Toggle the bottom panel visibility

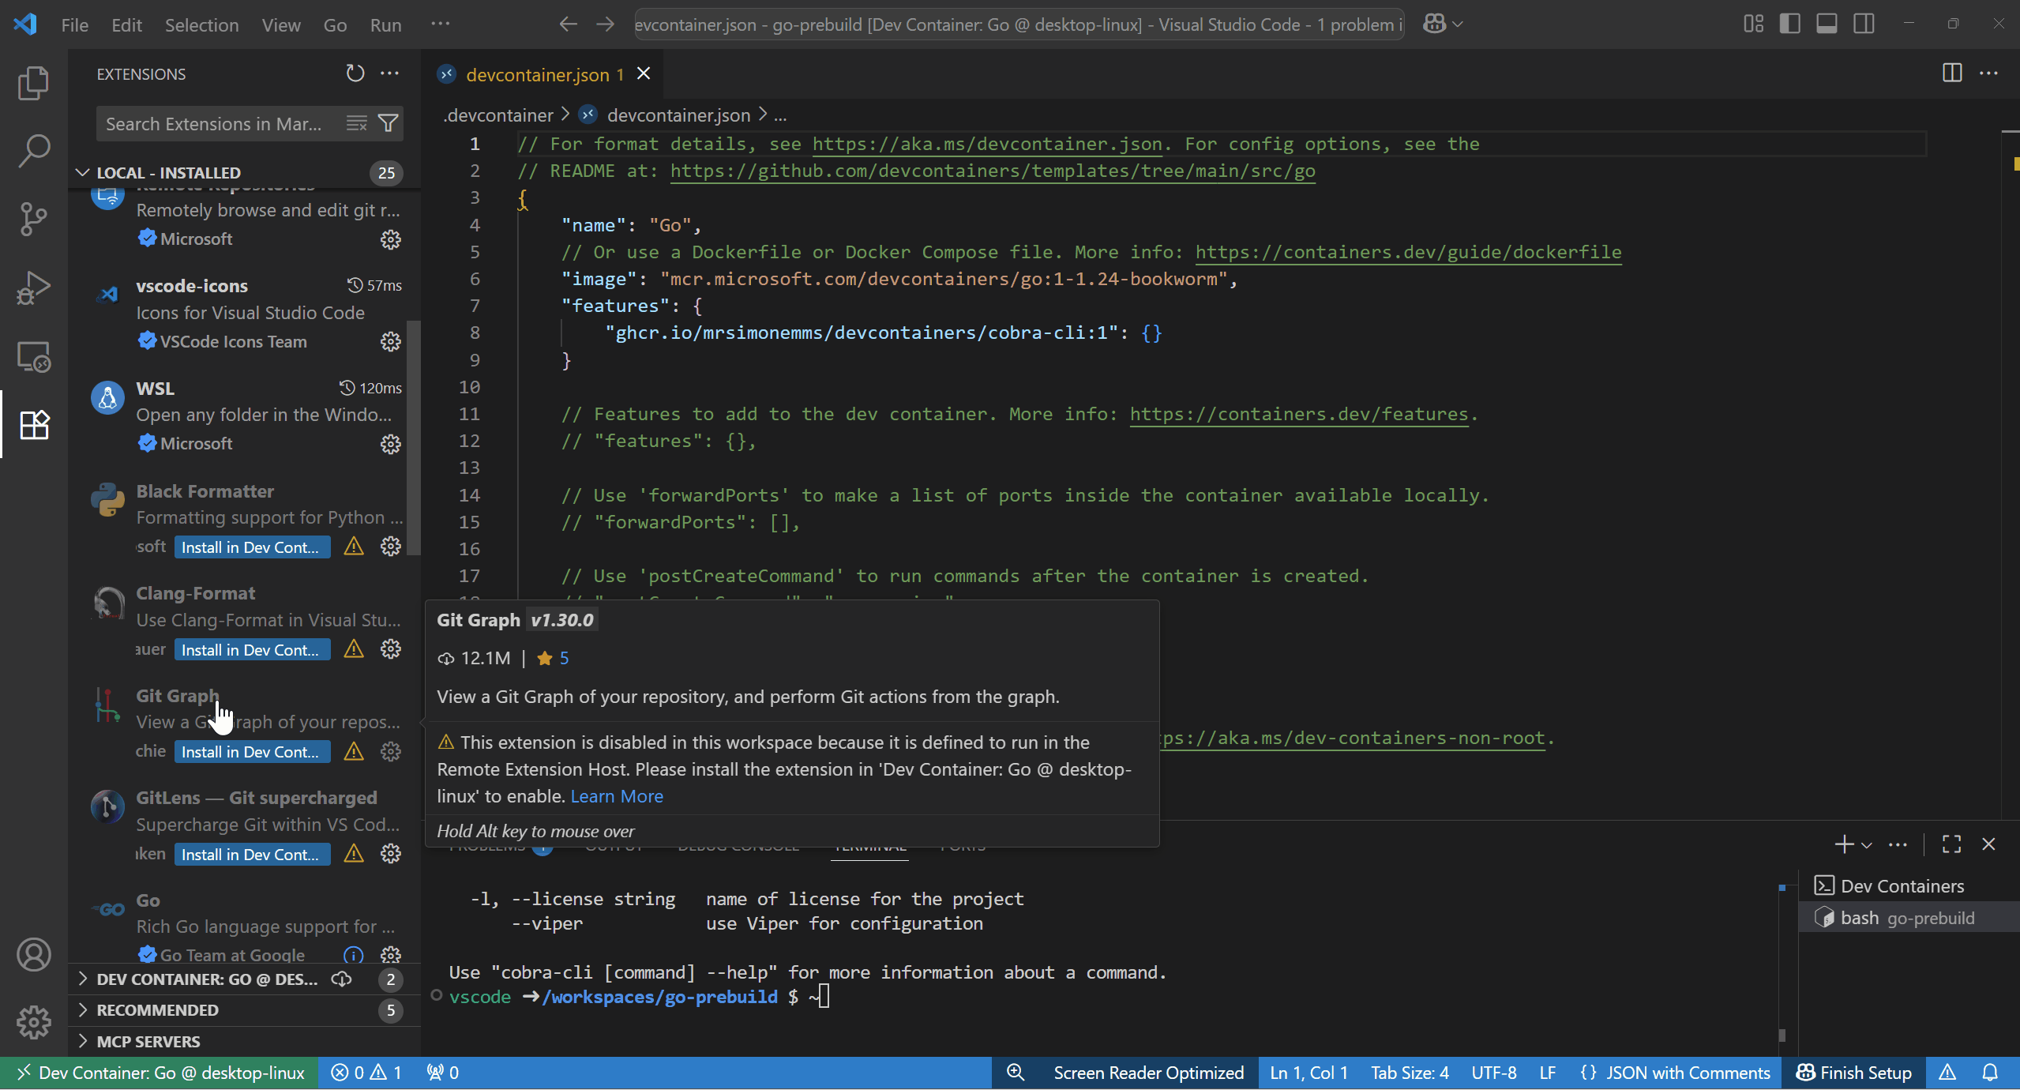click(x=1827, y=24)
